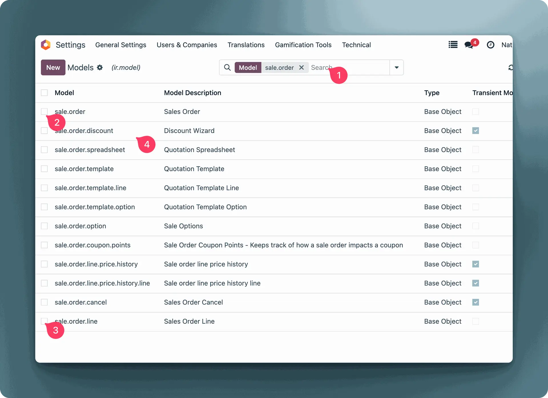Click the New button

click(53, 67)
